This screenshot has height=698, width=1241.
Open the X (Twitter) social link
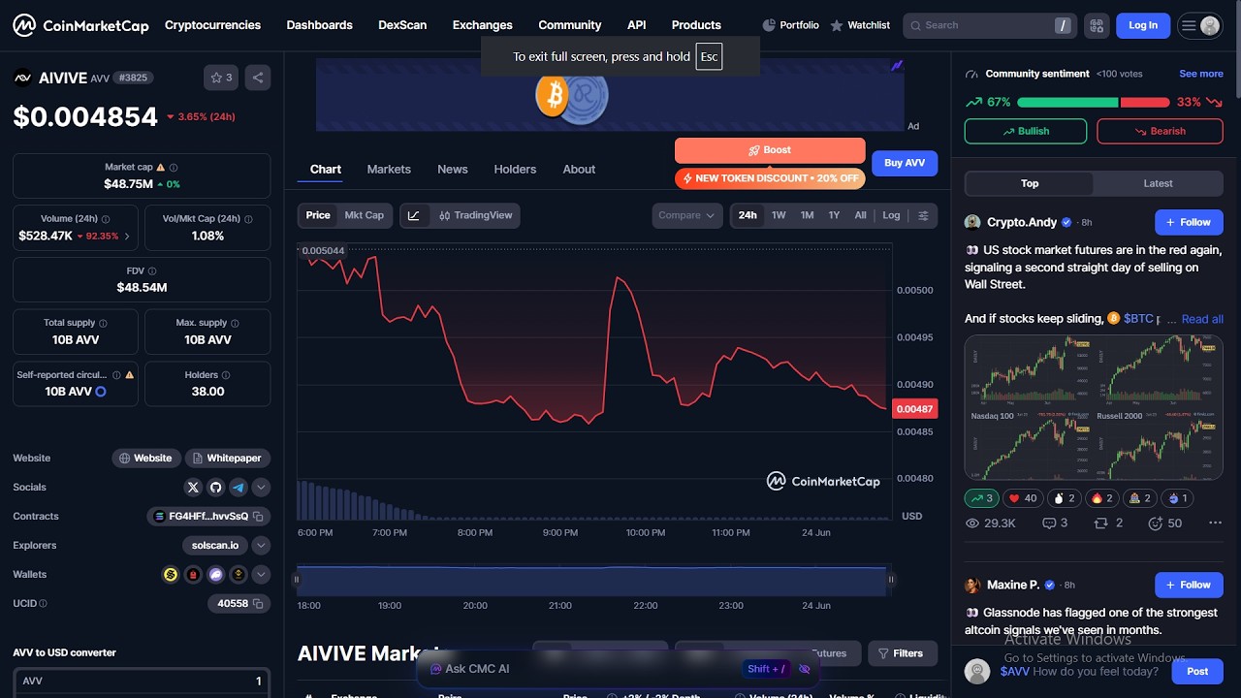pyautogui.click(x=193, y=487)
